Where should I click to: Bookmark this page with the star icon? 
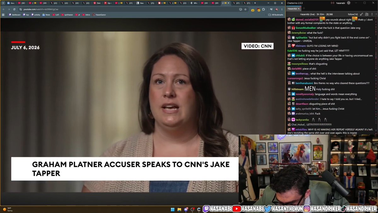click(245, 9)
